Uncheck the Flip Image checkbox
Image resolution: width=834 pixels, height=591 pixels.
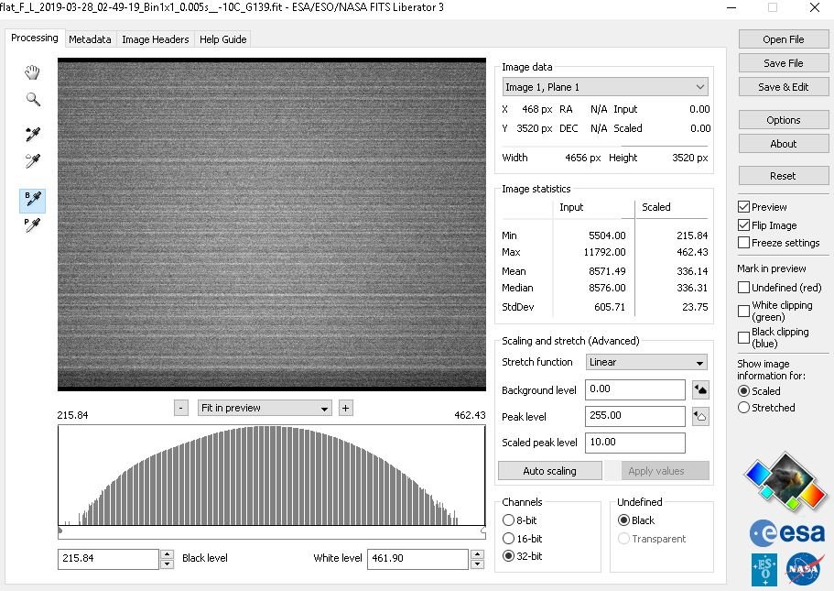[743, 225]
